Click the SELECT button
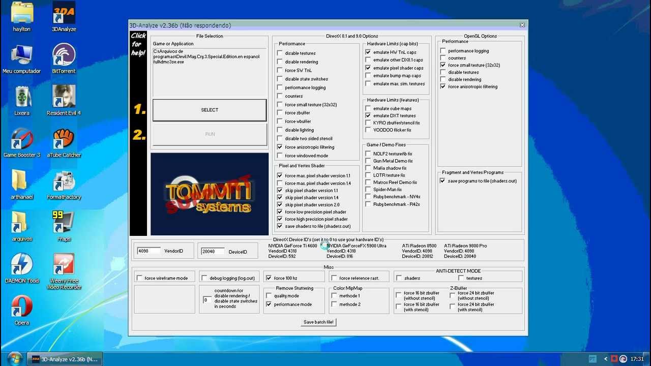The width and height of the screenshot is (651, 366). point(210,110)
